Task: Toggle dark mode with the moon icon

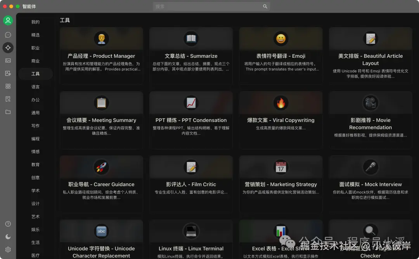Action: coord(8,237)
